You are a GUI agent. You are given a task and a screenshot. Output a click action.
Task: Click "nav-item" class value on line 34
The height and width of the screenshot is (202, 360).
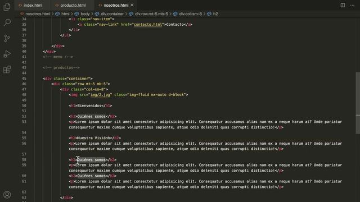pos(101,19)
